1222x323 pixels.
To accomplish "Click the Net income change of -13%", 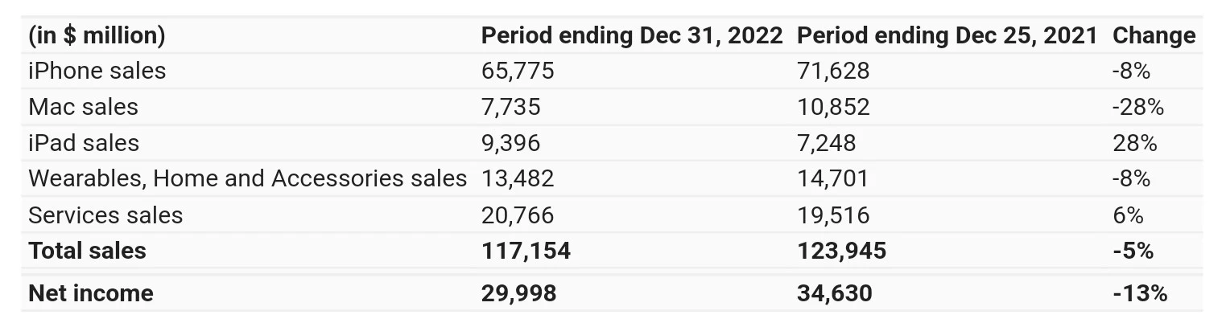I will [1139, 293].
